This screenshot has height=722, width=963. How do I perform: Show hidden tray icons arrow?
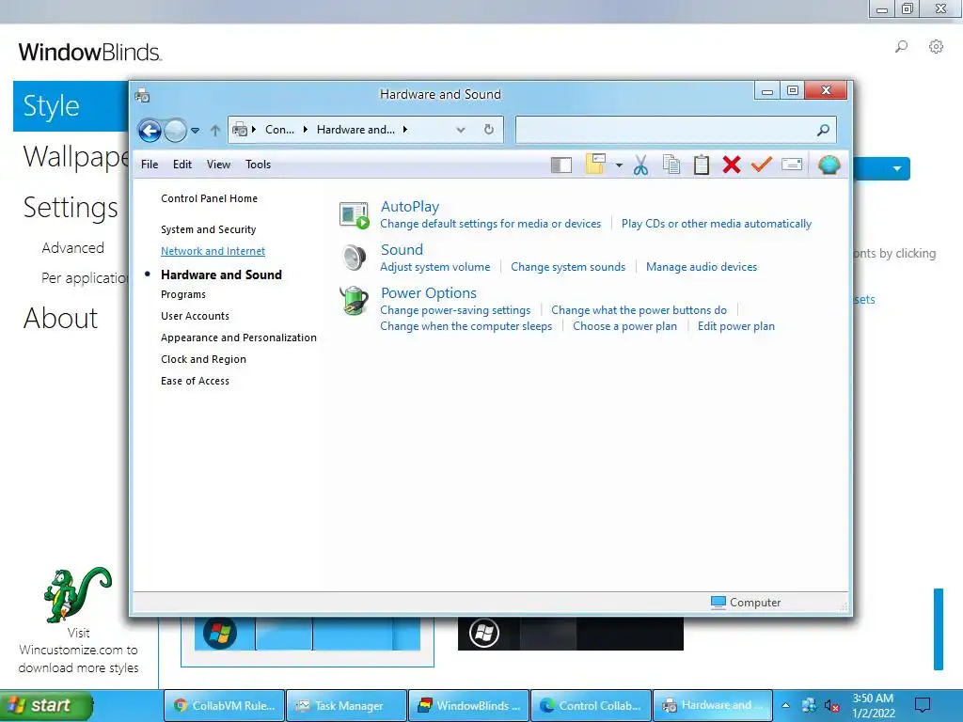(785, 705)
